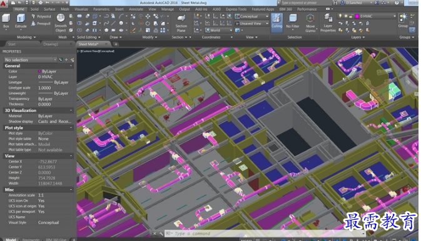This screenshot has width=421, height=241.
Task: Click the viewport Custom View Conceptual label
Action: click(x=96, y=51)
